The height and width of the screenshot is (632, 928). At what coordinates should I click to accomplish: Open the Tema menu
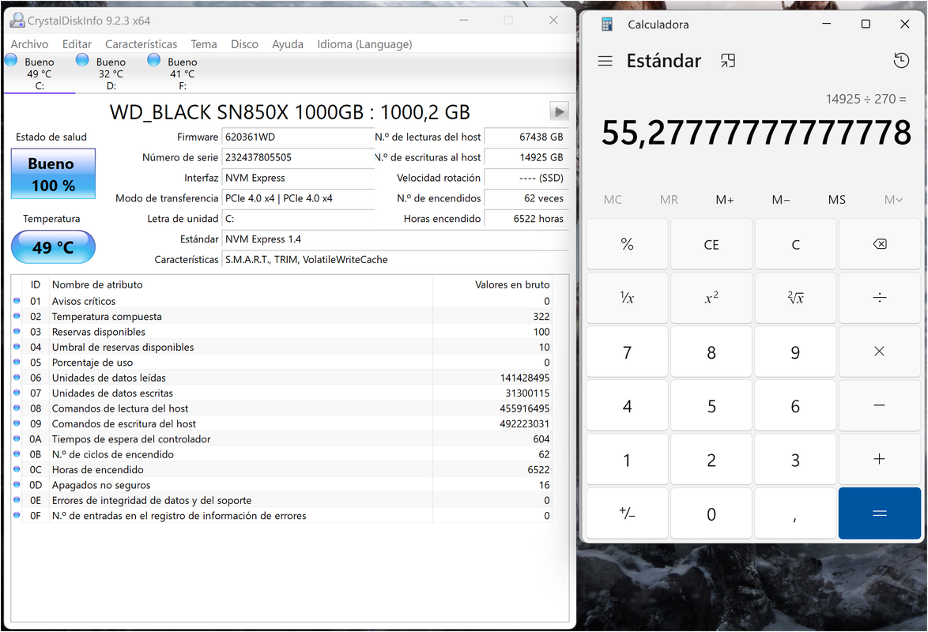click(204, 44)
